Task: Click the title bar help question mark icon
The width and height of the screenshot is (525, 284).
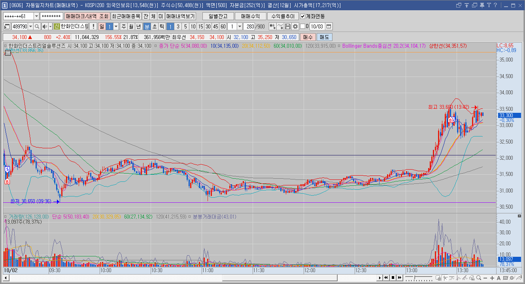Action: (x=495, y=5)
